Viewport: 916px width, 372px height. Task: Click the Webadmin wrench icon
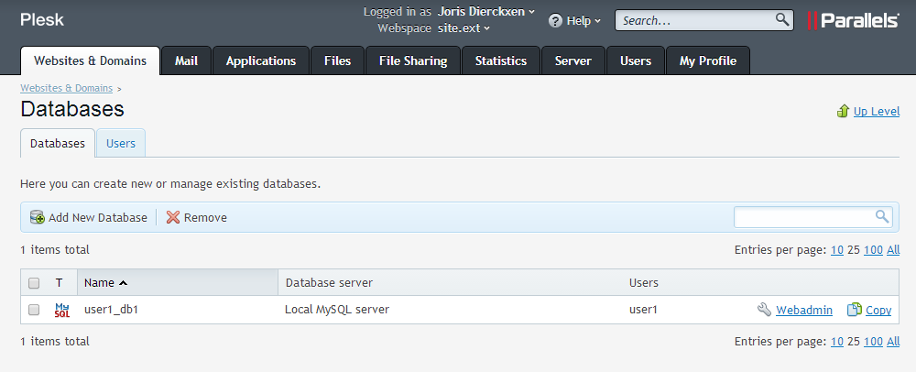pyautogui.click(x=764, y=310)
